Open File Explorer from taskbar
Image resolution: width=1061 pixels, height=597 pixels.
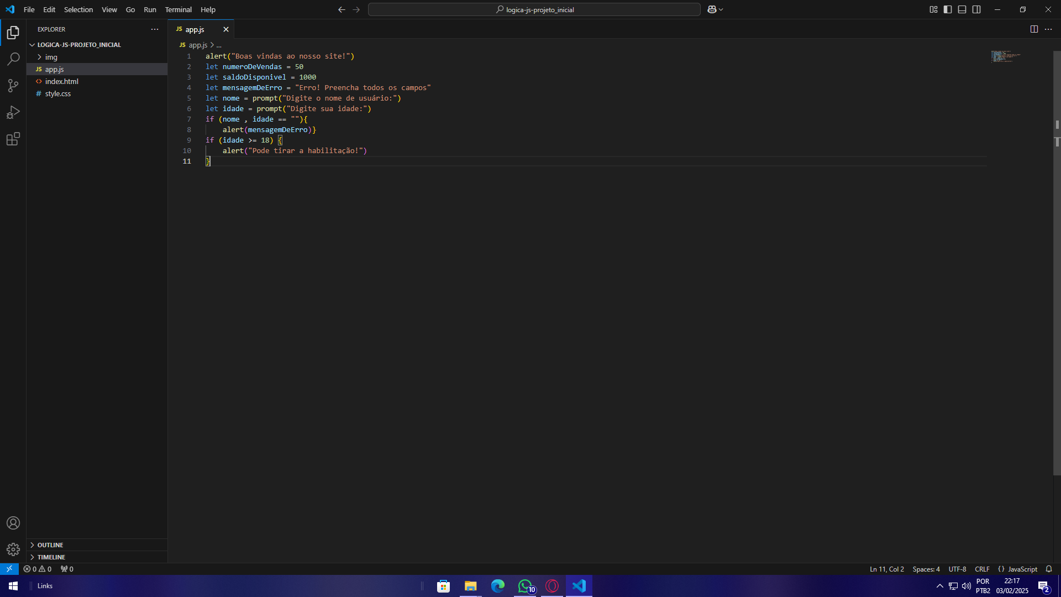(x=470, y=586)
